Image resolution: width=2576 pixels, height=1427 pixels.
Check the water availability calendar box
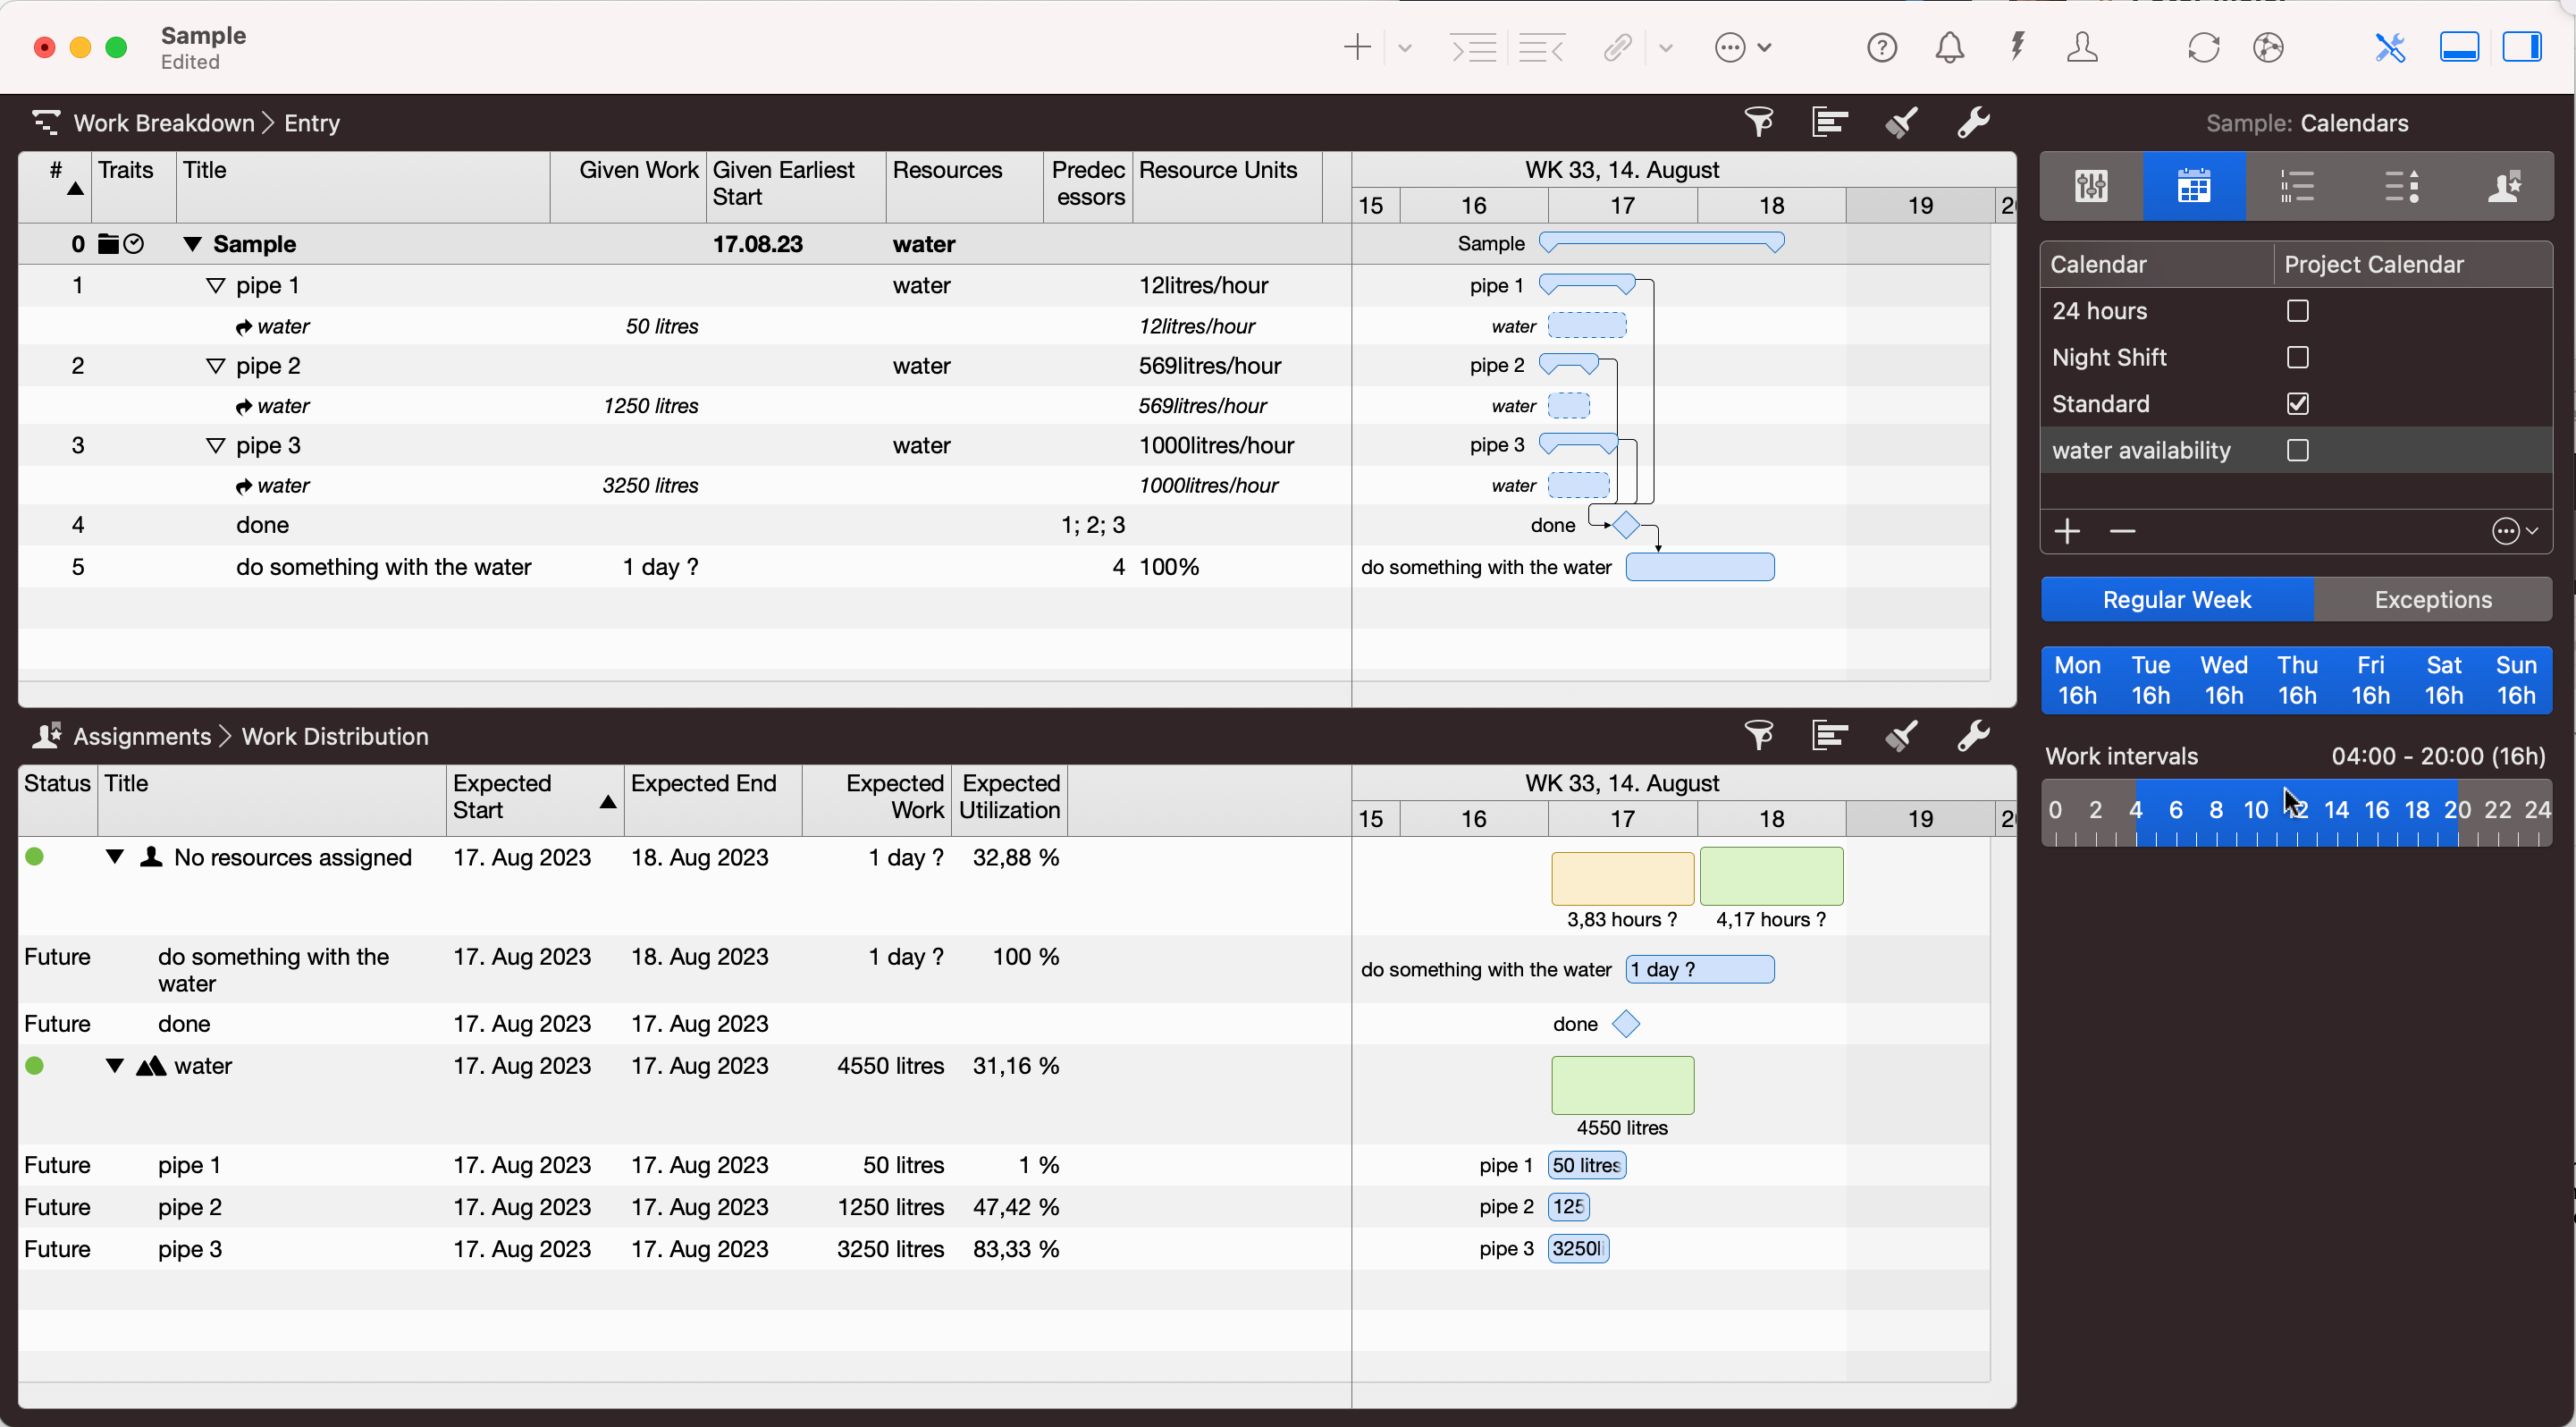(2297, 450)
